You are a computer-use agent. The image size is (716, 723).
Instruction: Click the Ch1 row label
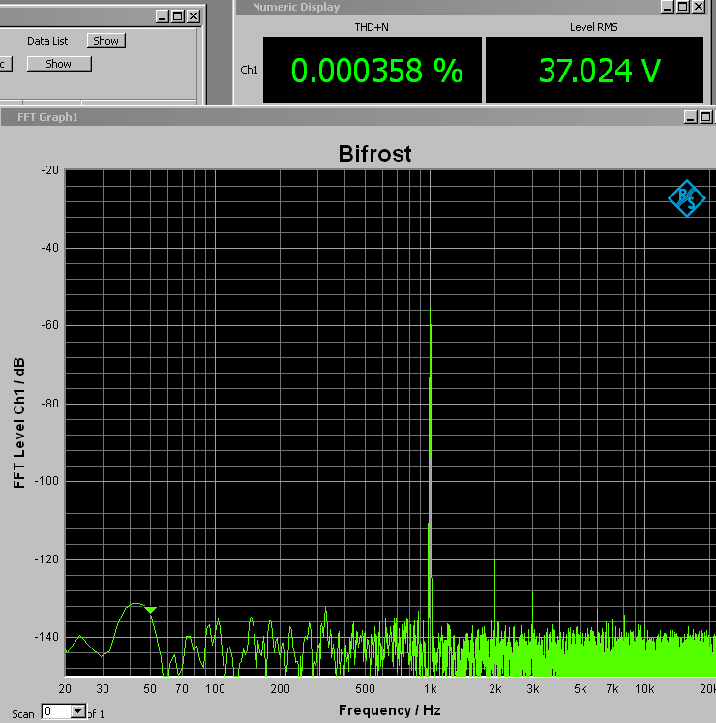click(x=249, y=70)
